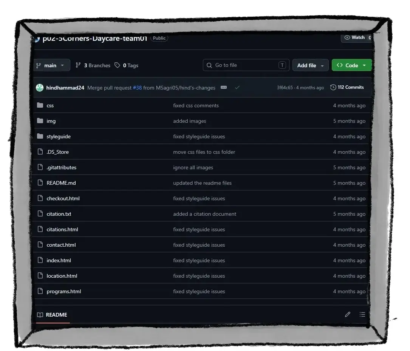Screen dimensions: 410x351
Task: Open the programs.html file
Action: (64, 291)
